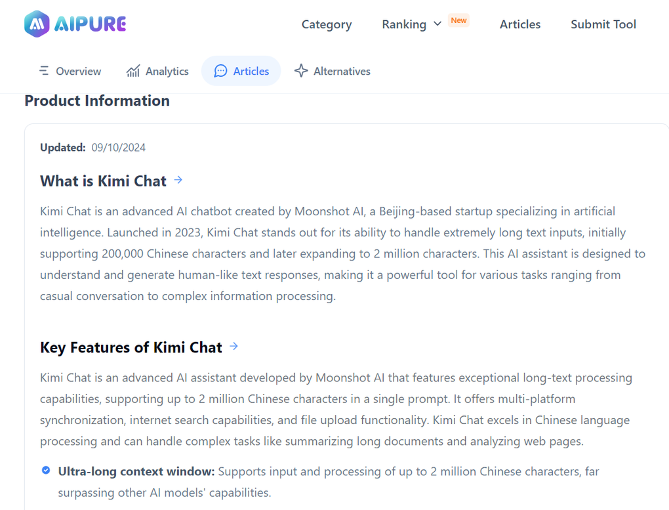Open the Category menu

point(326,24)
